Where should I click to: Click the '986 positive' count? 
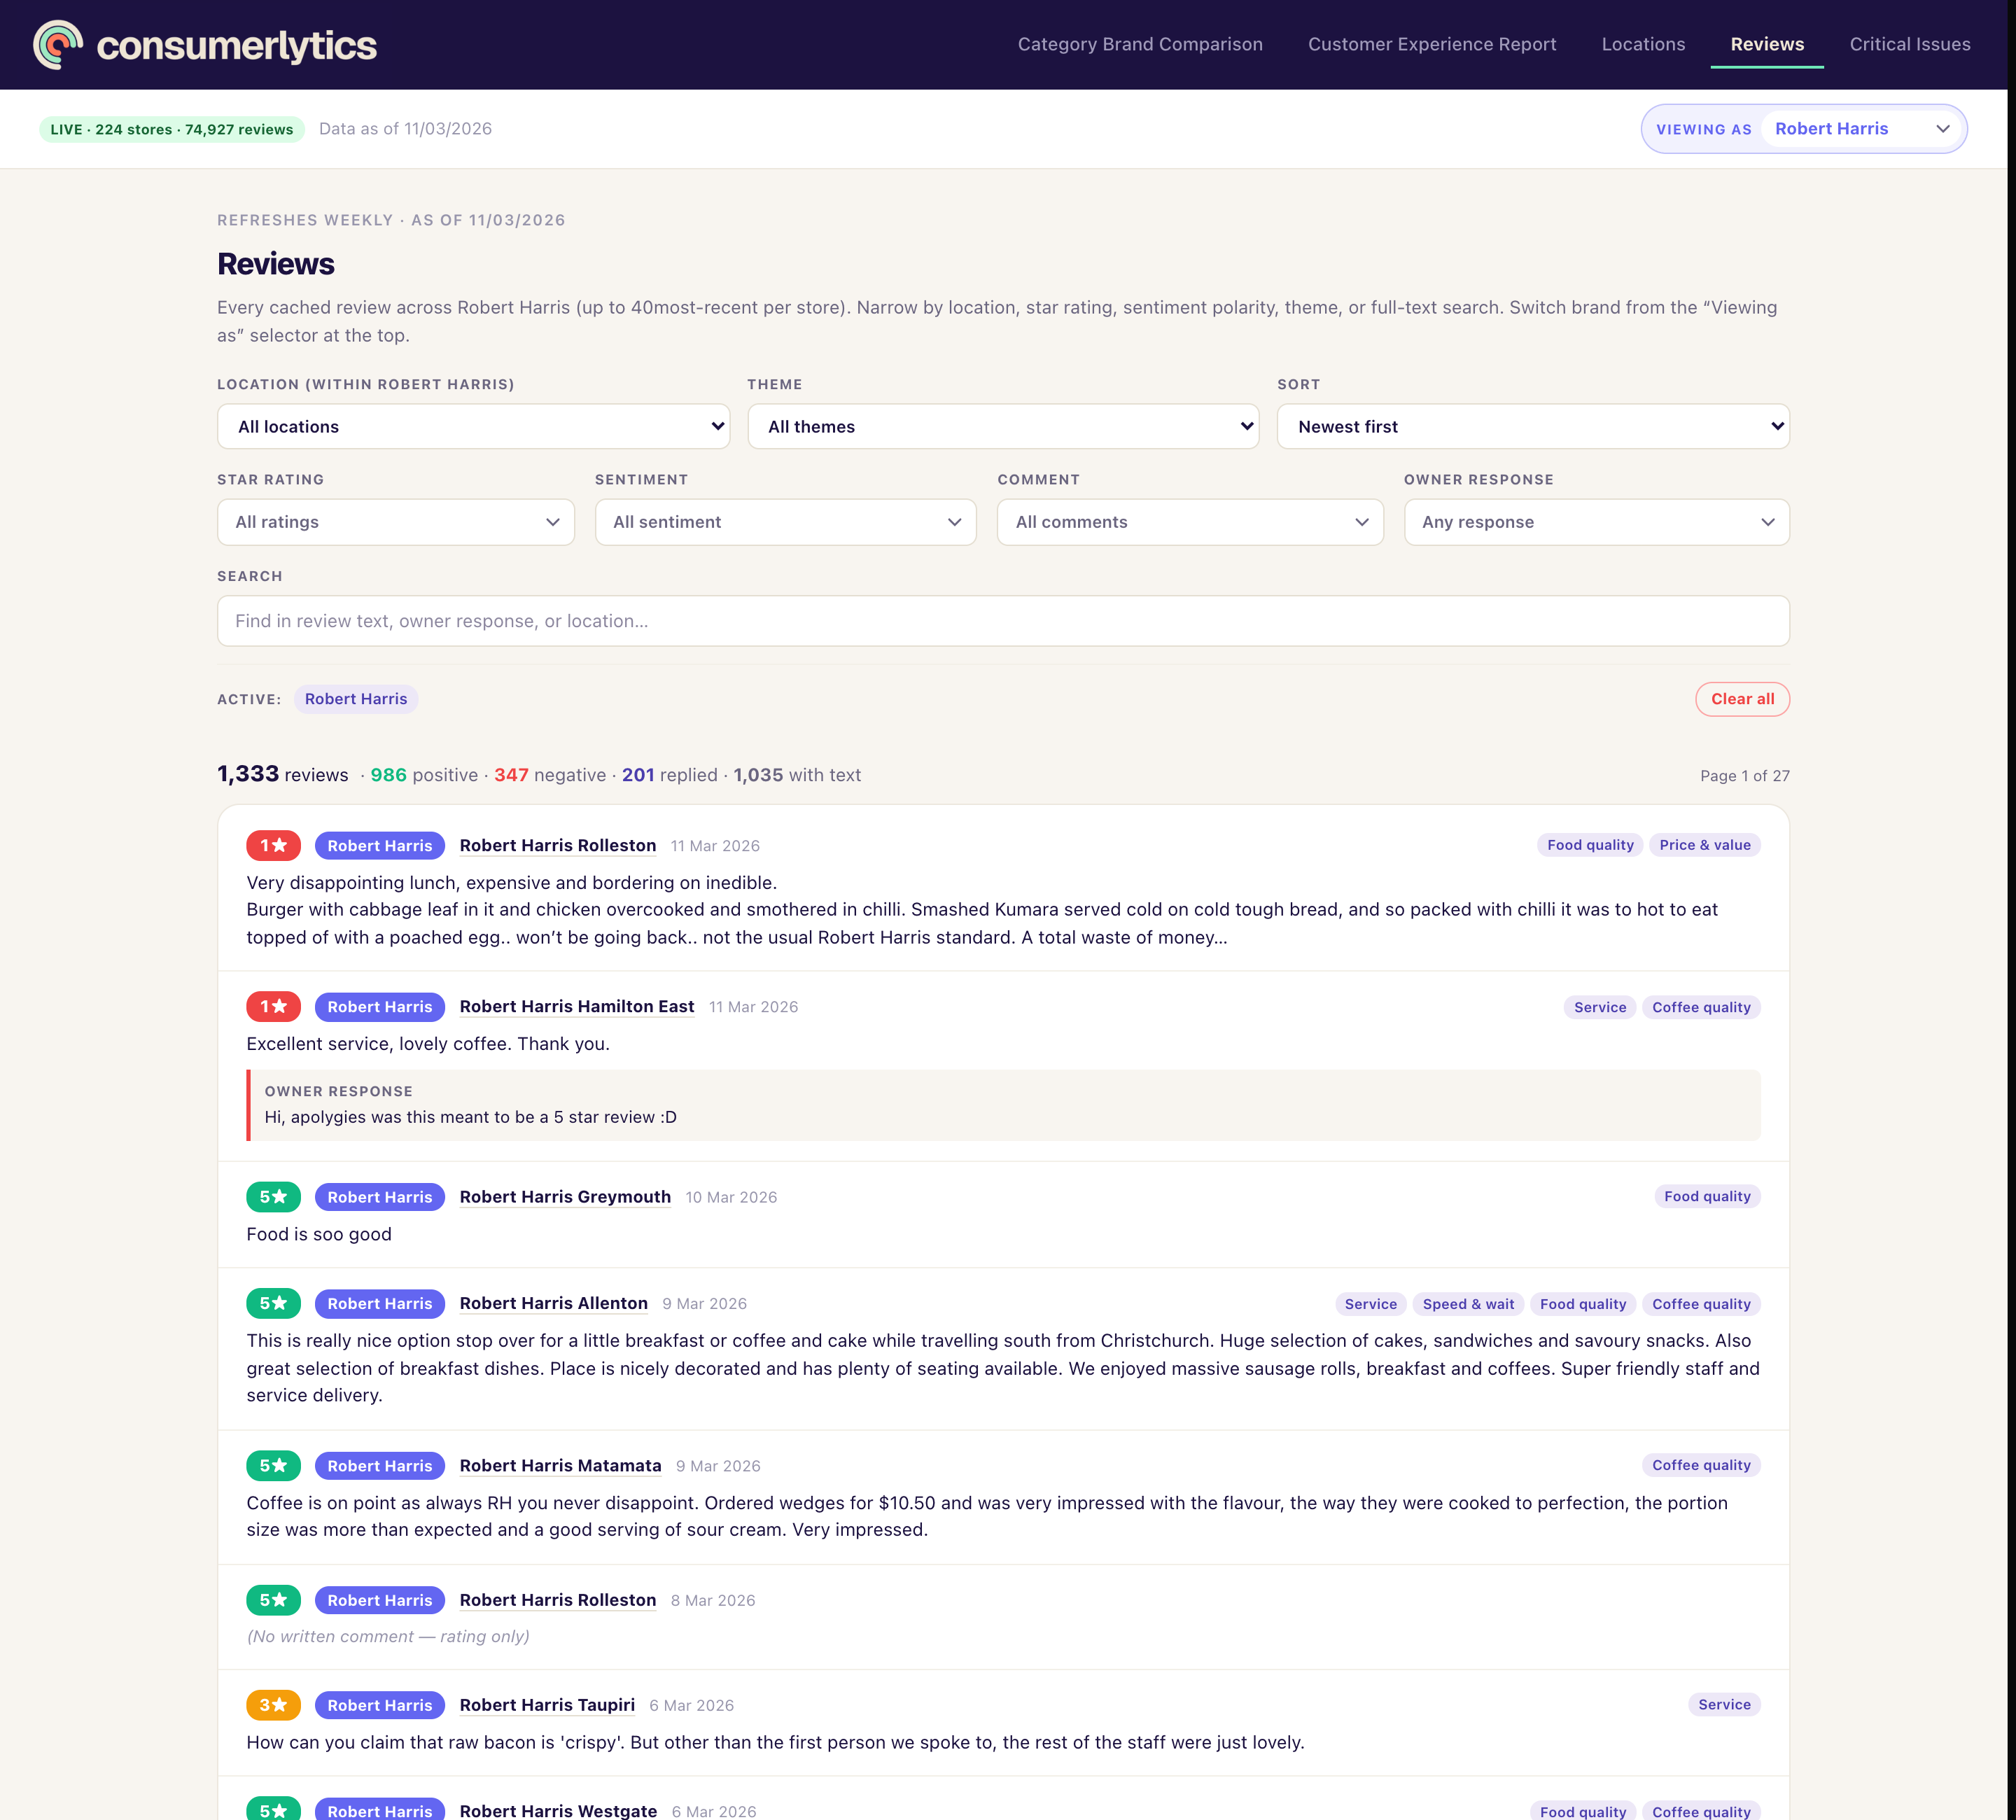click(x=424, y=775)
